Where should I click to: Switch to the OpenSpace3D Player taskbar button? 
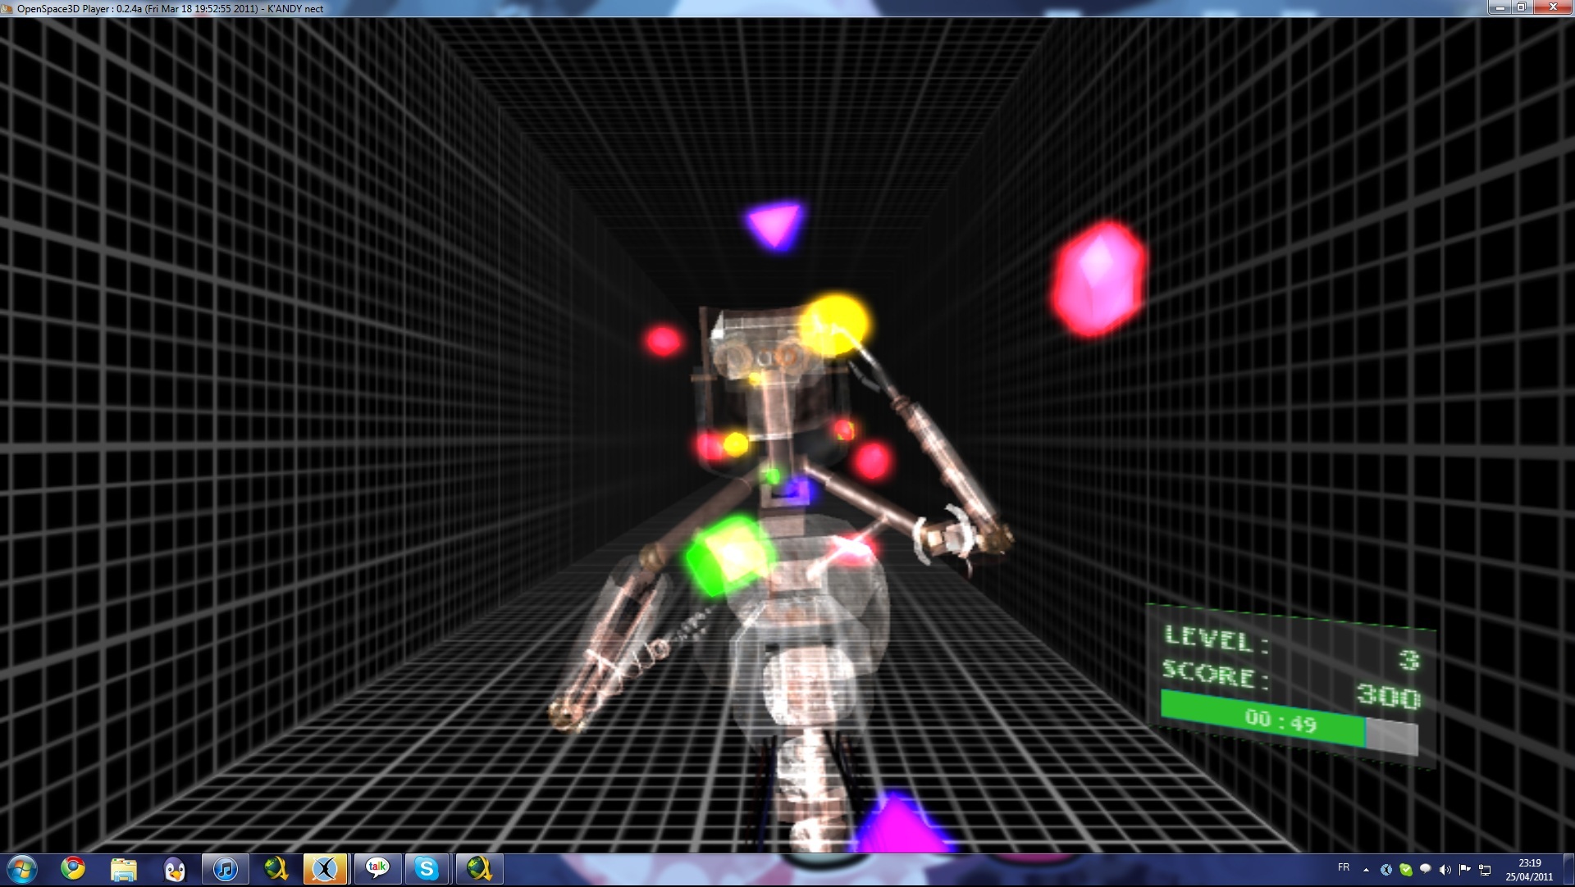click(x=325, y=869)
